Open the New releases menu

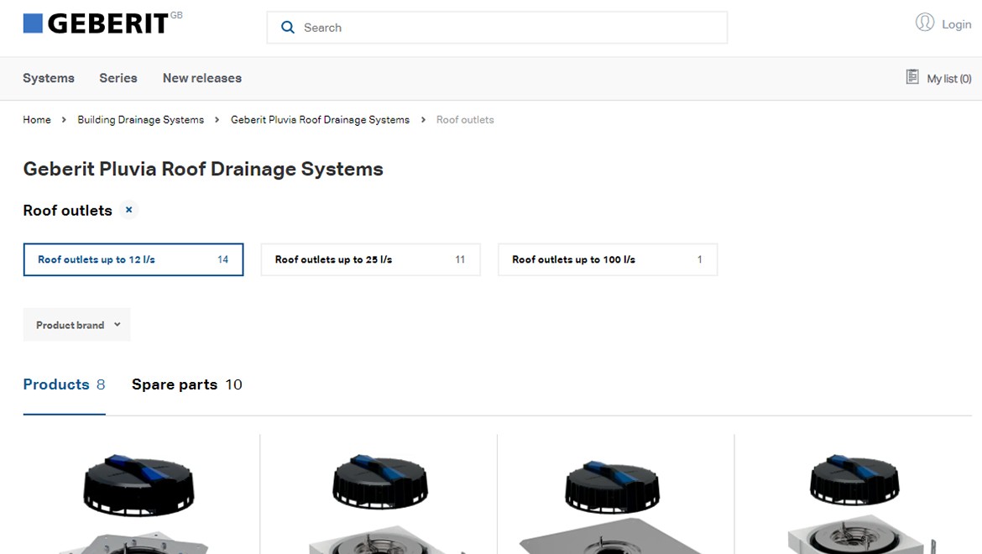coord(202,78)
